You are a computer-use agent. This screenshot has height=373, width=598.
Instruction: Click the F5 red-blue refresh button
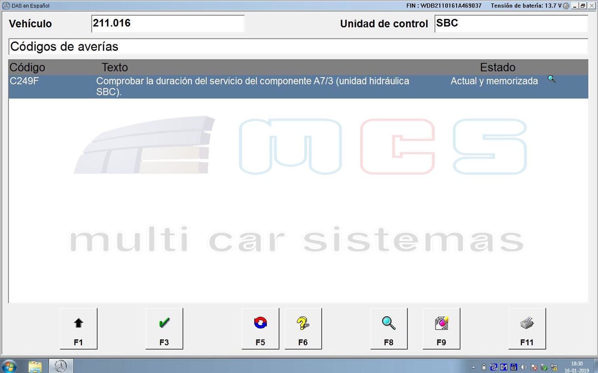(x=260, y=329)
